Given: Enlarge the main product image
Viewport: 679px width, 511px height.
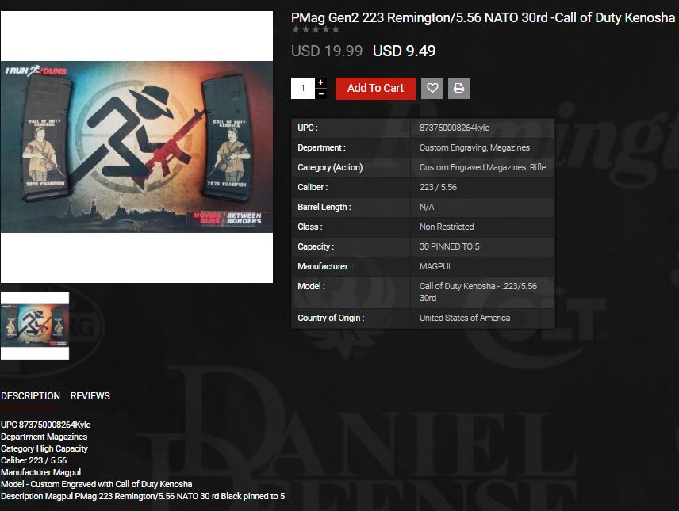Looking at the screenshot, I should click(x=136, y=147).
